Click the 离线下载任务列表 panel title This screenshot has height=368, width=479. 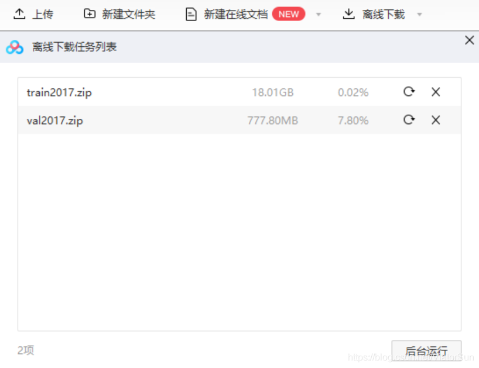click(74, 47)
